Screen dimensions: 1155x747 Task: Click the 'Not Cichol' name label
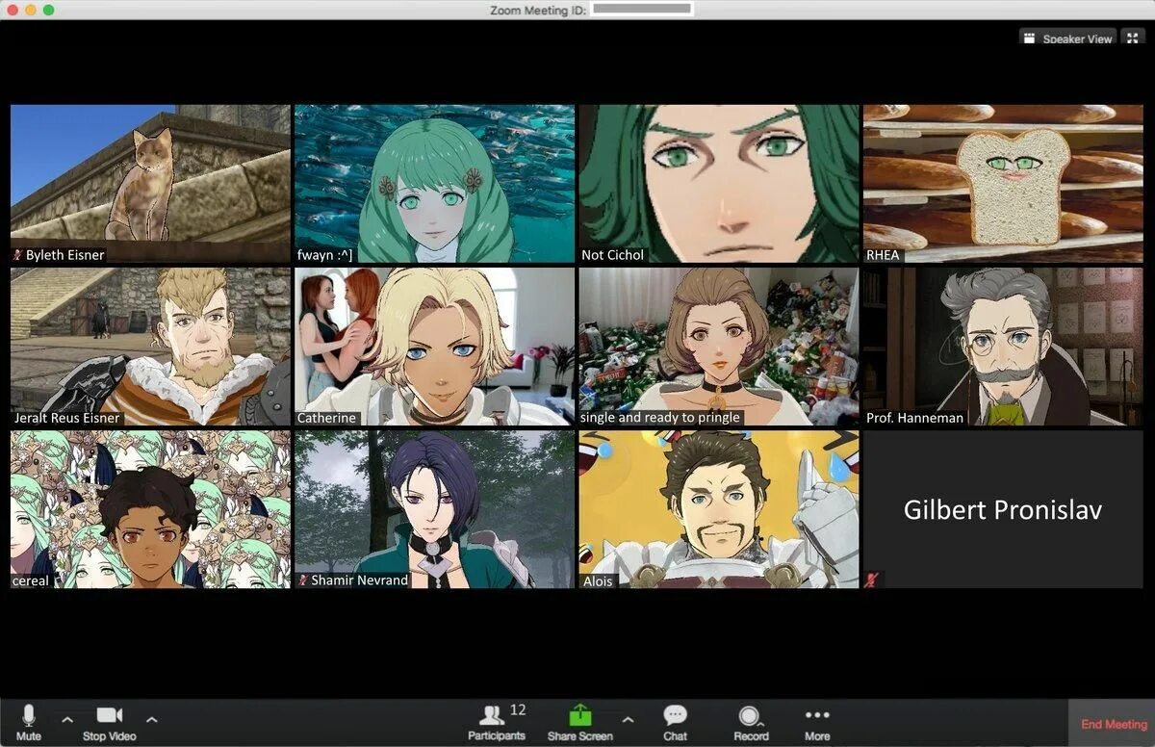(x=613, y=255)
